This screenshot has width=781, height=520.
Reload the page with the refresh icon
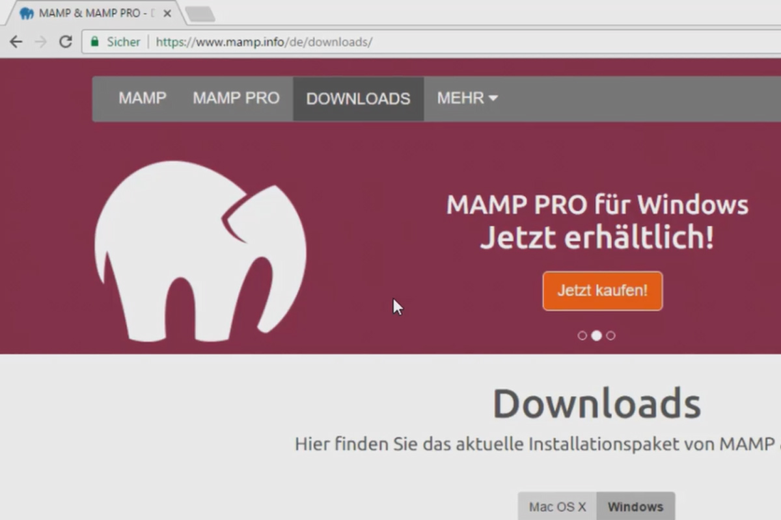tap(66, 42)
